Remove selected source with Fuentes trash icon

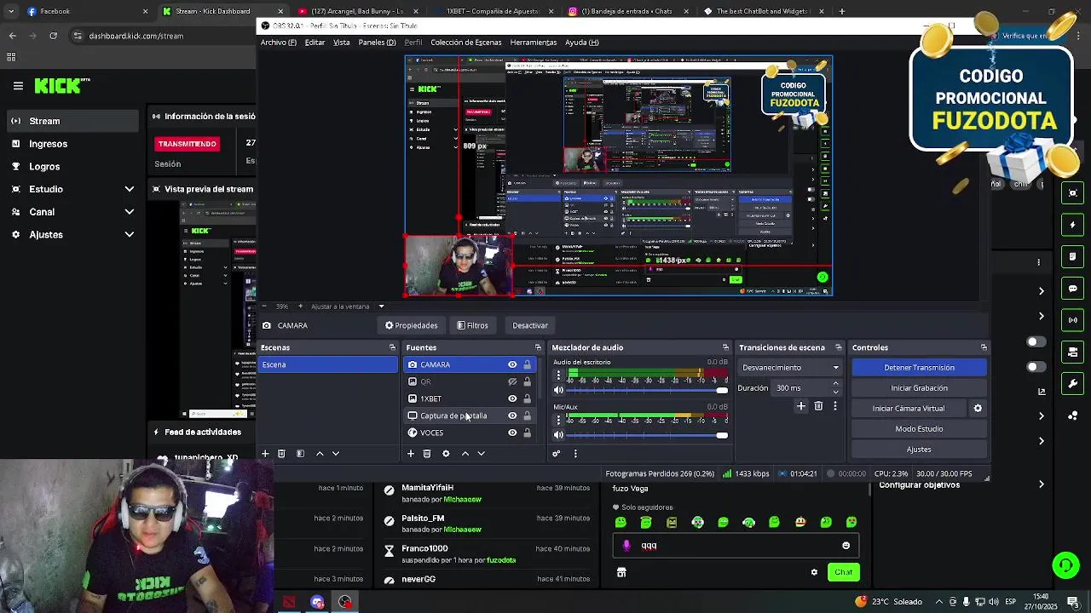coord(427,454)
